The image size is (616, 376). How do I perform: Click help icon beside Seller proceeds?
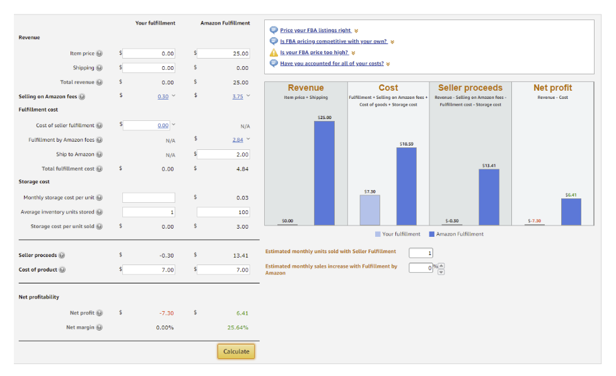tap(62, 255)
